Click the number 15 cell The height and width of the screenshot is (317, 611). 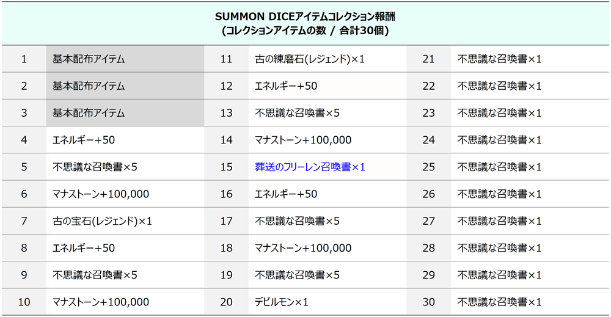click(227, 167)
